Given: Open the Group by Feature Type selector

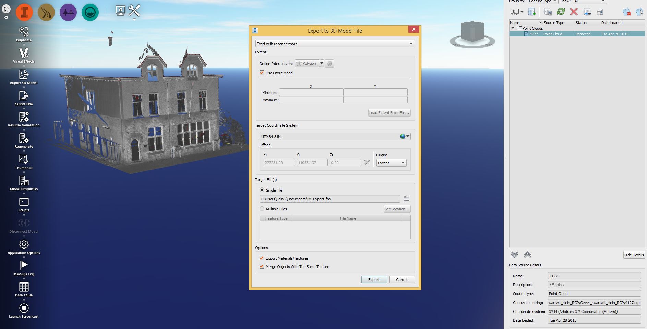Looking at the screenshot, I should coord(543,1).
